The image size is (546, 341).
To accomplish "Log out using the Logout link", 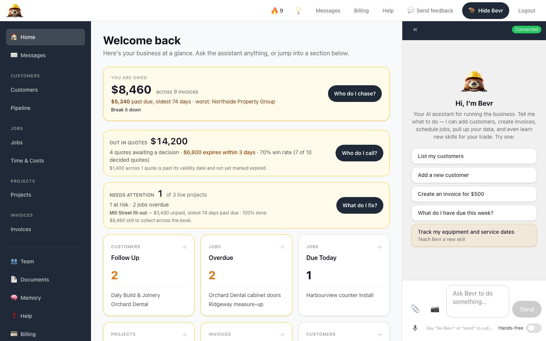I will [527, 11].
